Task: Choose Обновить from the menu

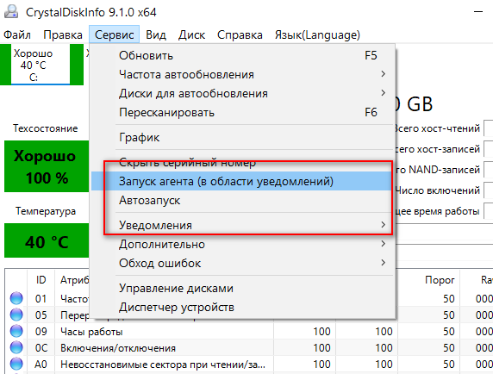Action: pyautogui.click(x=243, y=56)
